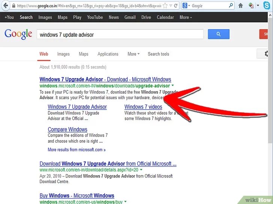Open Download Windows 7 Upgrade Advisor from Official Microsoft
The image size is (273, 204).
108,164
